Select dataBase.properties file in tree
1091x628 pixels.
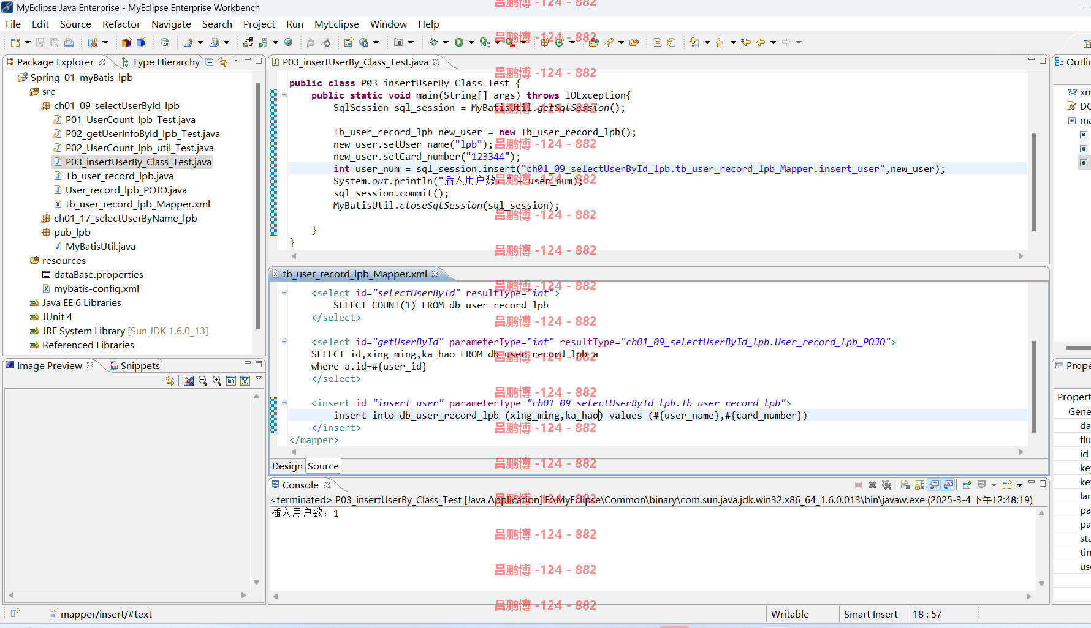click(93, 274)
